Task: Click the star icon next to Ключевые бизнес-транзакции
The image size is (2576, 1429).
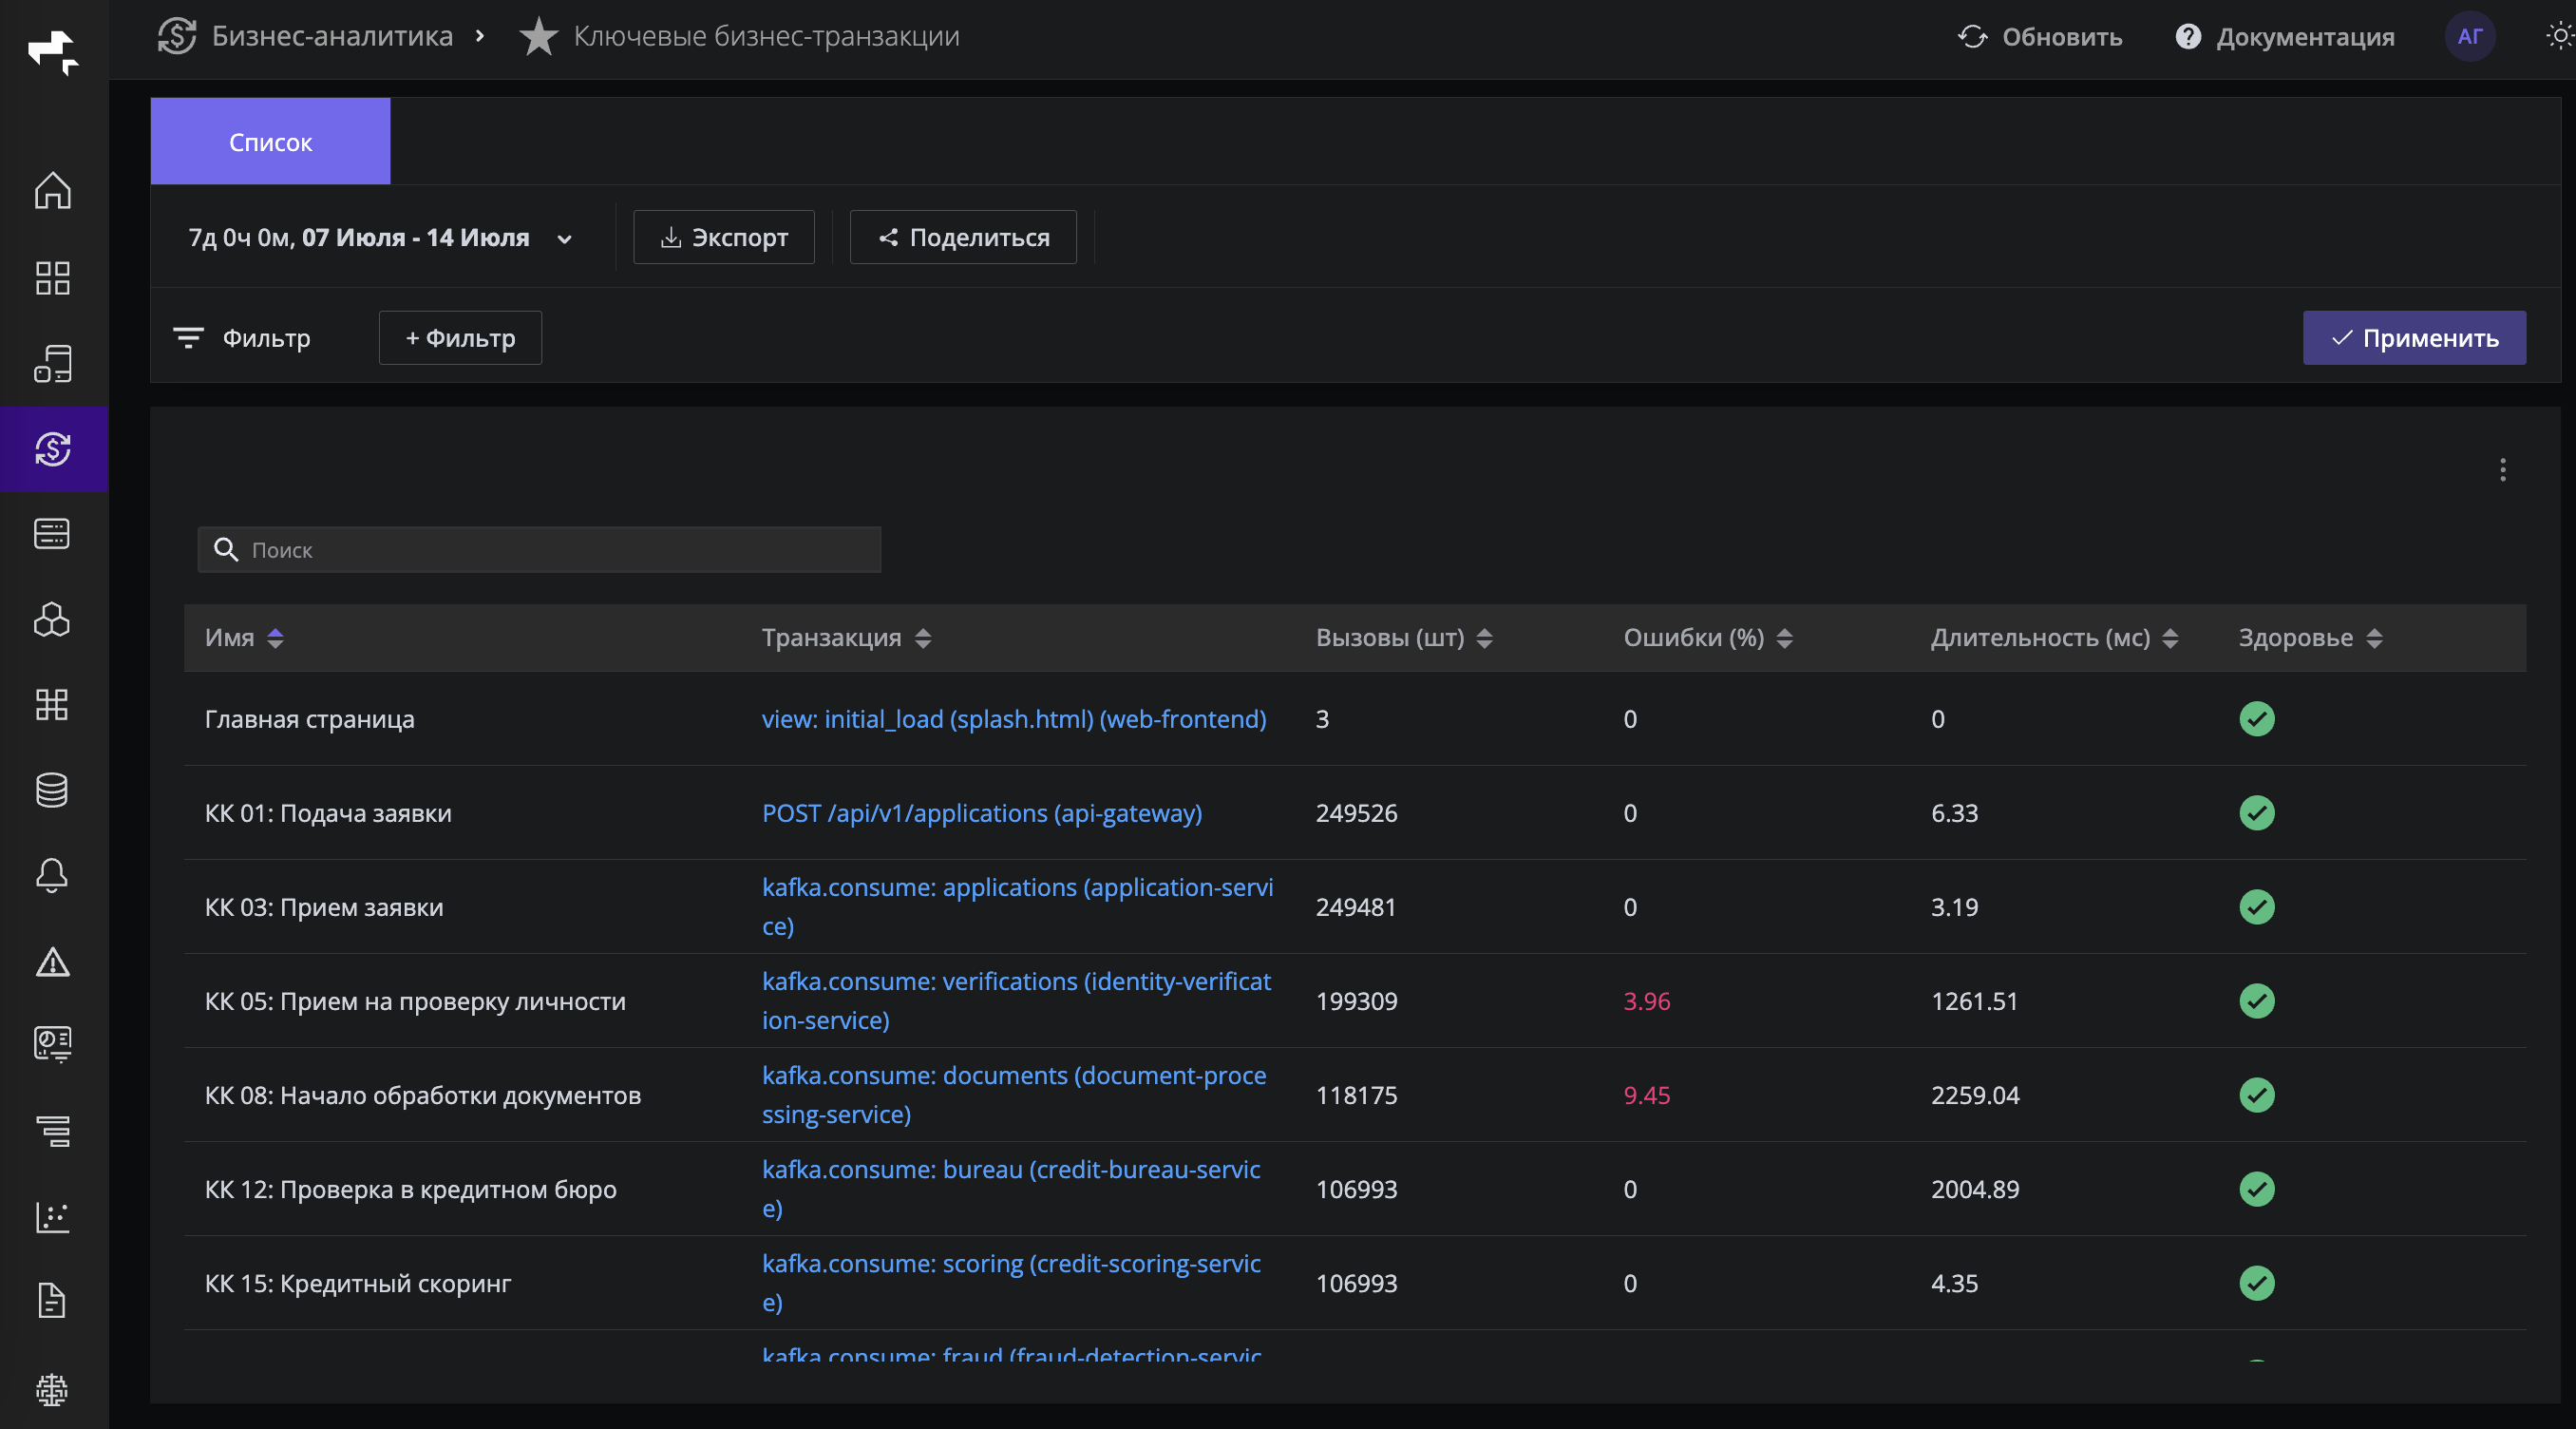Action: pos(538,37)
